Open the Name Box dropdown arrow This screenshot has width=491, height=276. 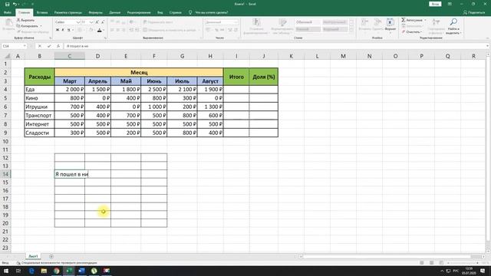point(25,46)
